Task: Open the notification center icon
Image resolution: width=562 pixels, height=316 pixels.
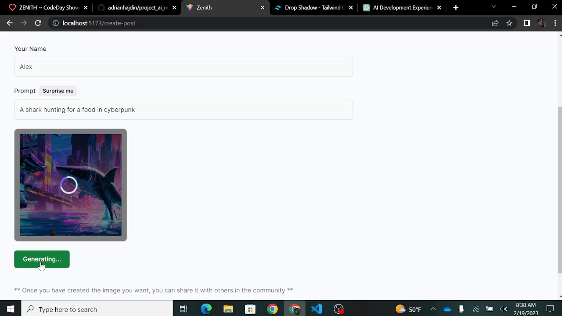Action: click(x=550, y=309)
